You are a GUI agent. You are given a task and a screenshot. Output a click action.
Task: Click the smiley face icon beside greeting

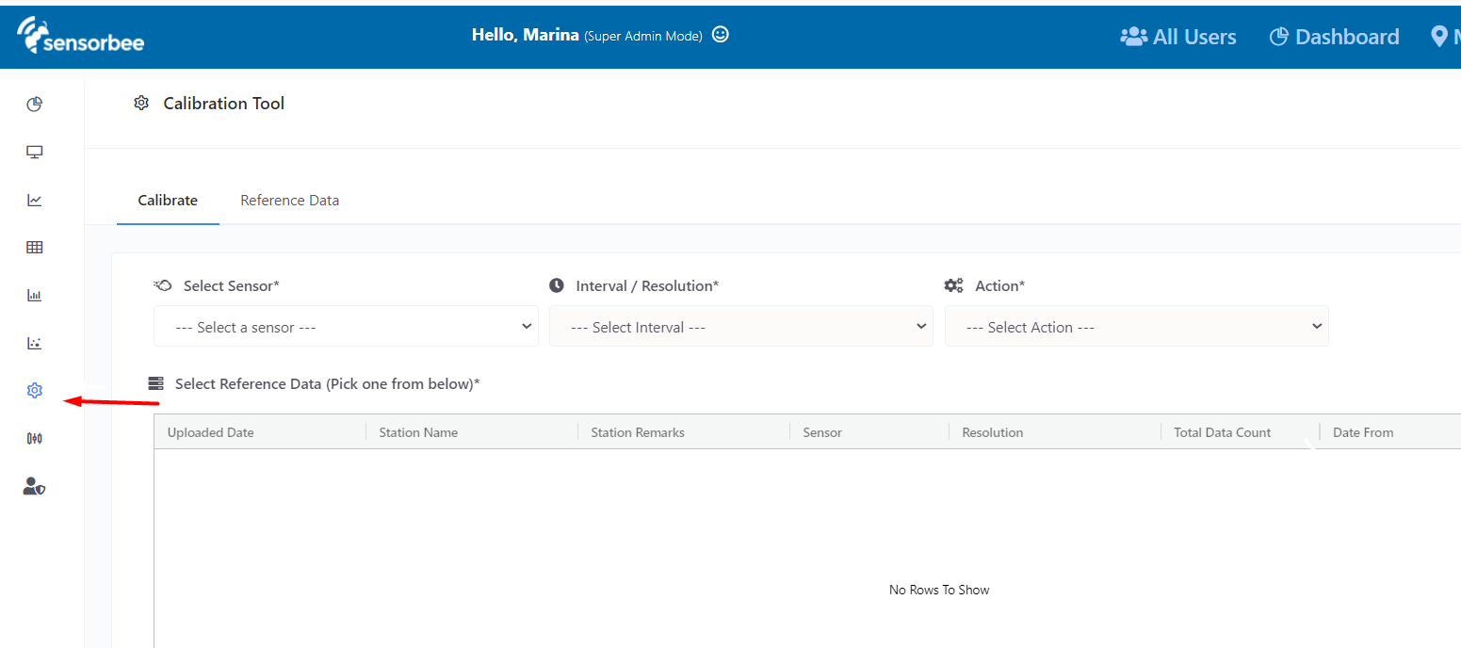tap(721, 35)
